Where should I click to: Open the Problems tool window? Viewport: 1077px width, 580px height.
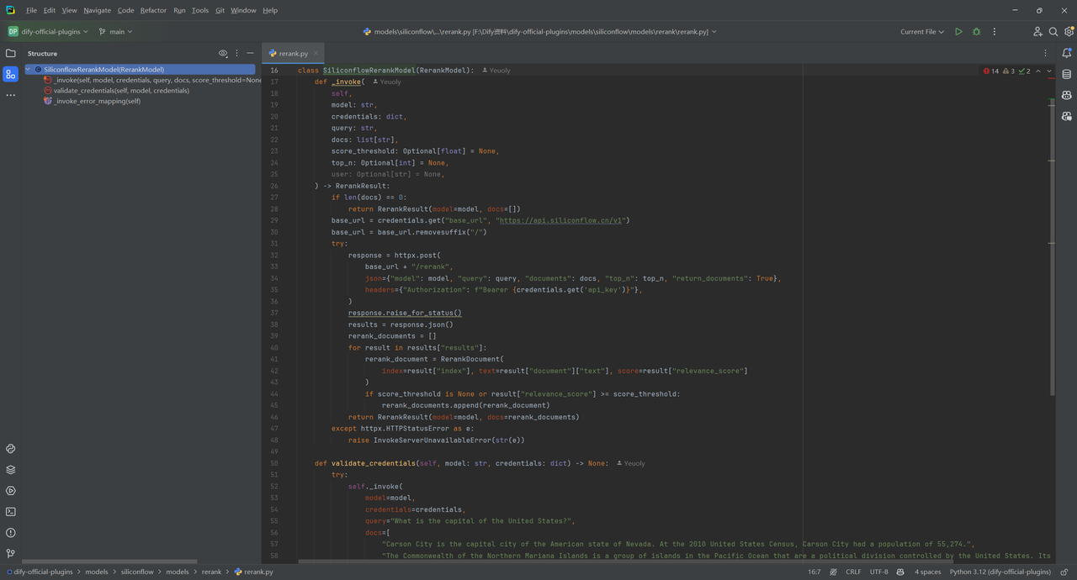pos(11,532)
